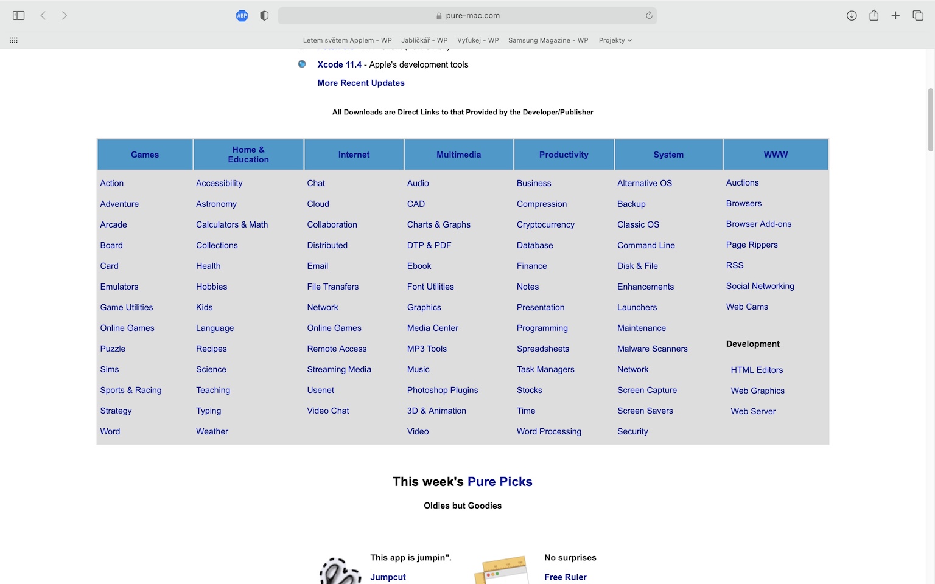The width and height of the screenshot is (935, 584).
Task: Open the Video Chat category
Action: (x=327, y=411)
